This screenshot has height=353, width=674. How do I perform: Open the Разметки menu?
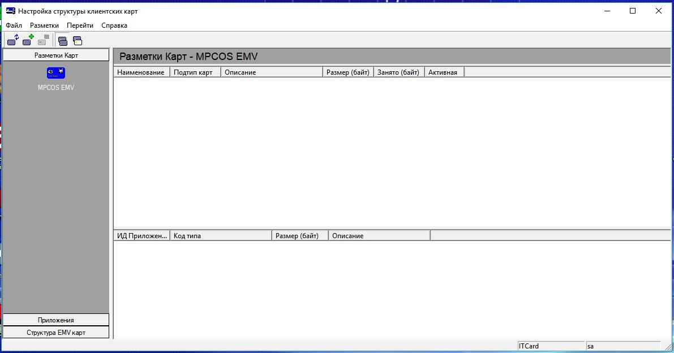click(44, 25)
